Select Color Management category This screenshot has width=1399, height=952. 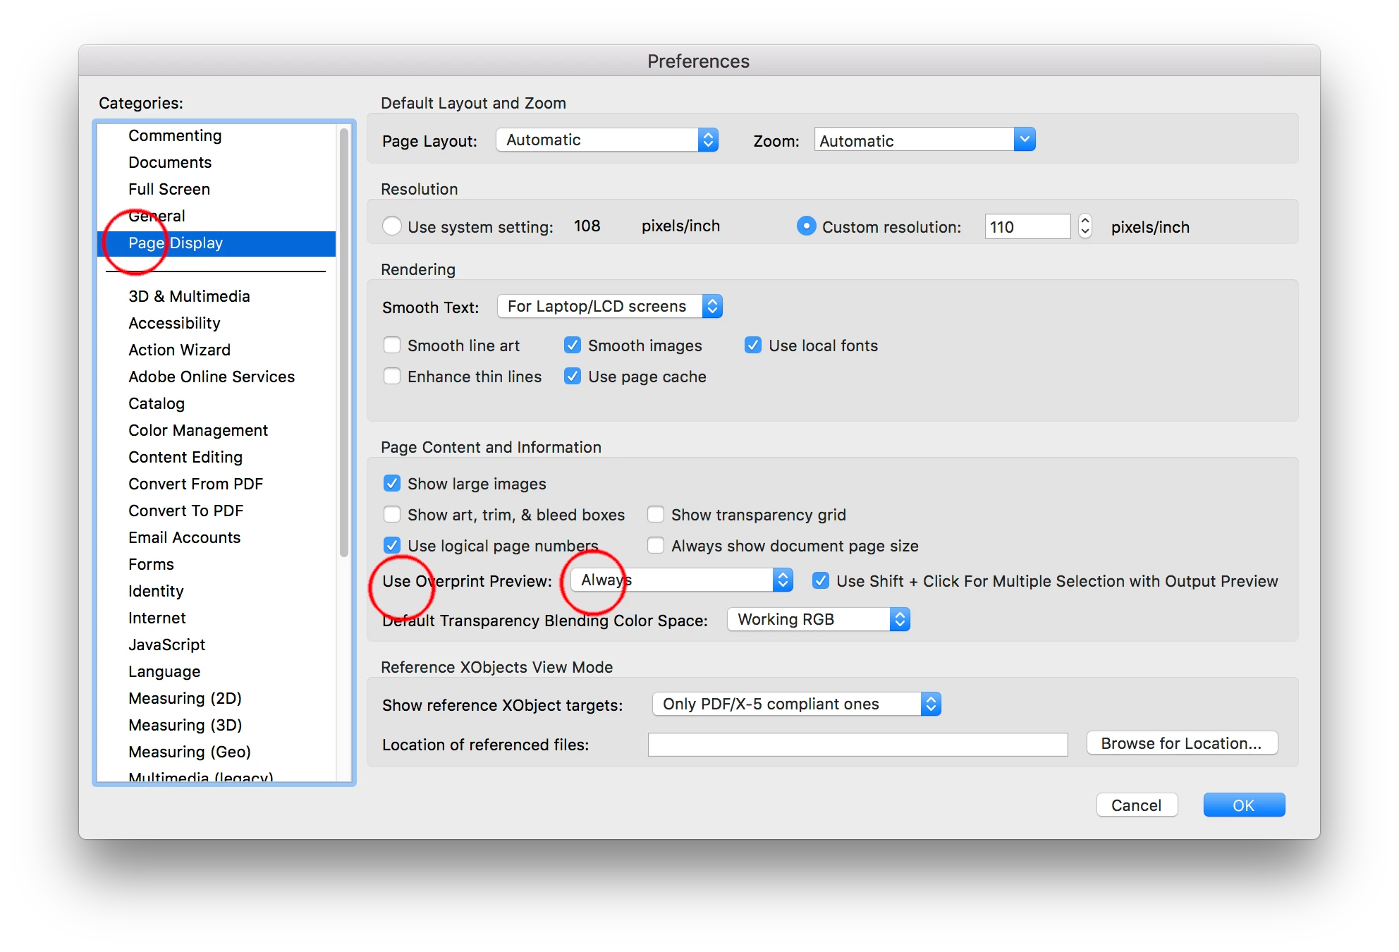198,430
